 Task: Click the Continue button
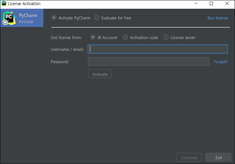click(189, 157)
